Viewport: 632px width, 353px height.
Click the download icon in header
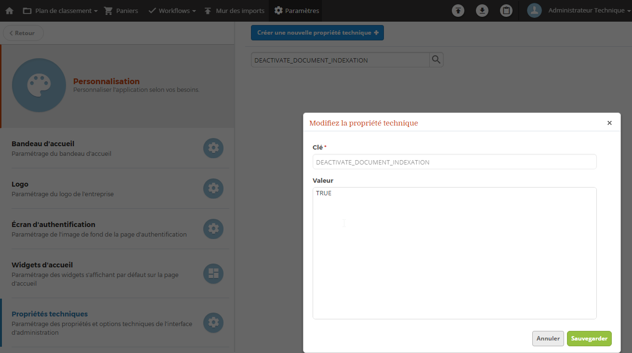[482, 11]
